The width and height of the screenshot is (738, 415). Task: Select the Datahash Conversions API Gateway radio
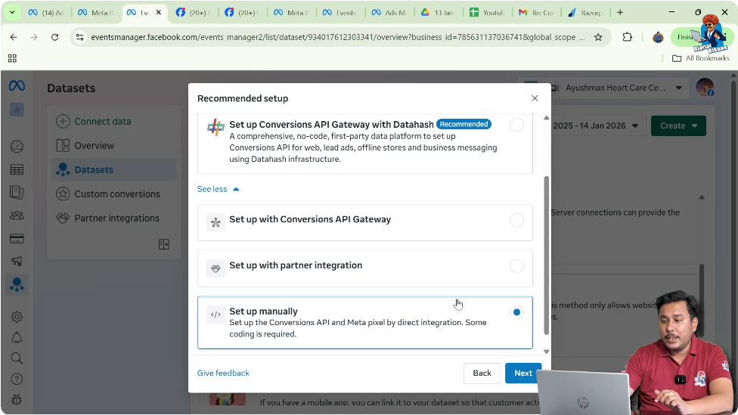click(x=516, y=125)
